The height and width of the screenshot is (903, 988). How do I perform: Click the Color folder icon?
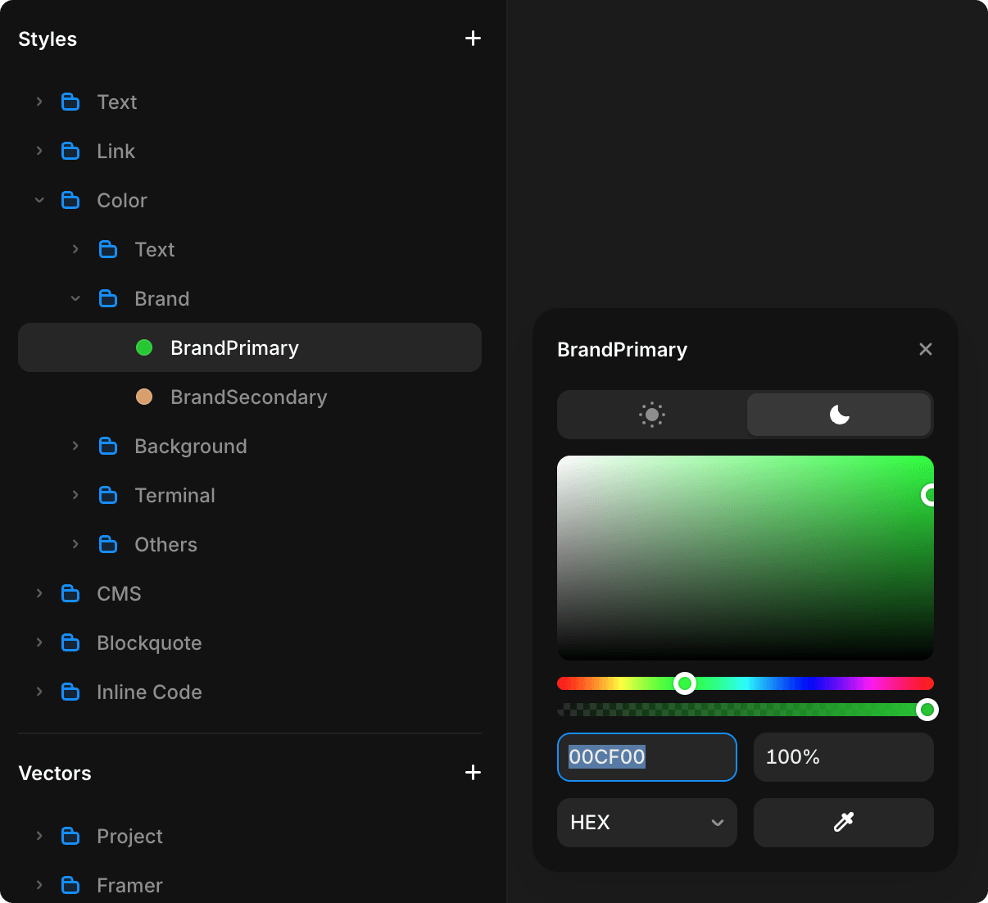tap(70, 200)
